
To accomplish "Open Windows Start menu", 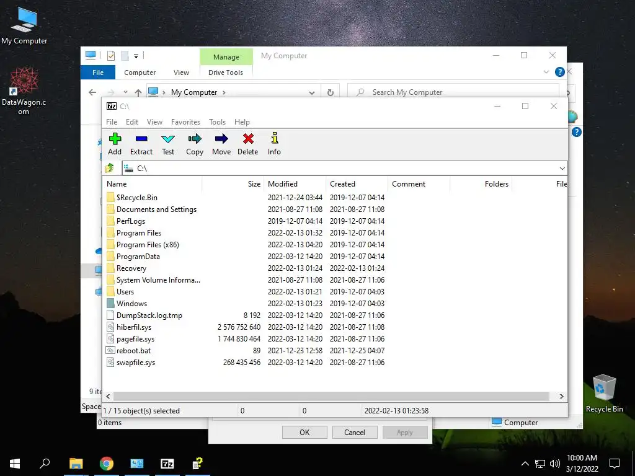I will (x=15, y=464).
